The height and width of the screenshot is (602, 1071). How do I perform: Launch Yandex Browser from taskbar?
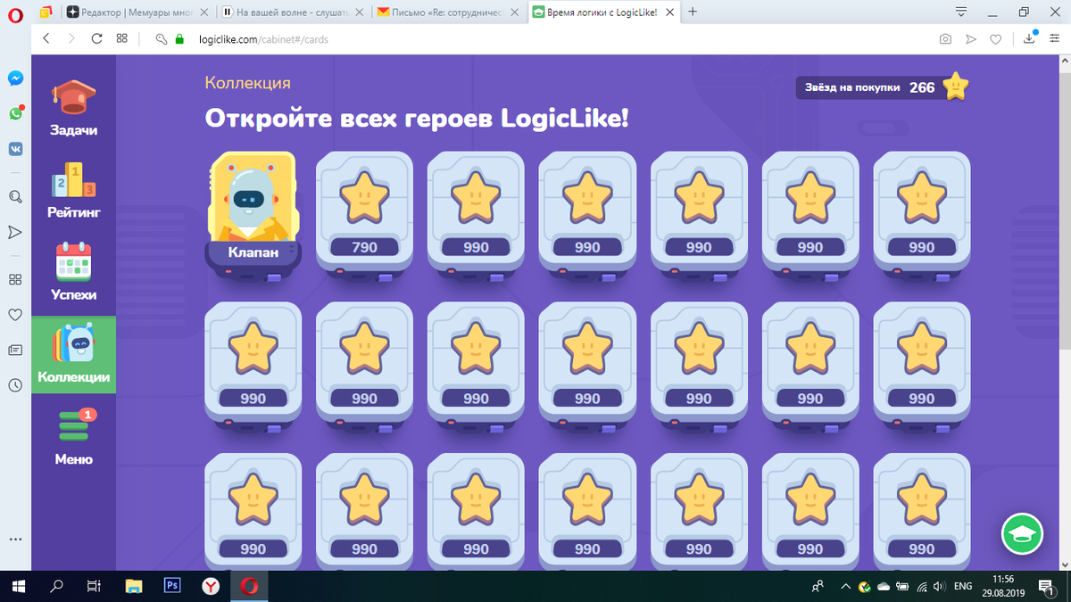point(211,586)
